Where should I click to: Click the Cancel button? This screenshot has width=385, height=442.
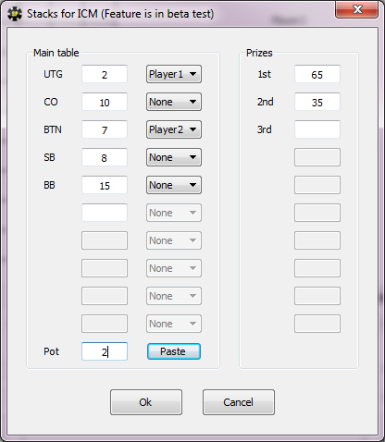pos(239,402)
